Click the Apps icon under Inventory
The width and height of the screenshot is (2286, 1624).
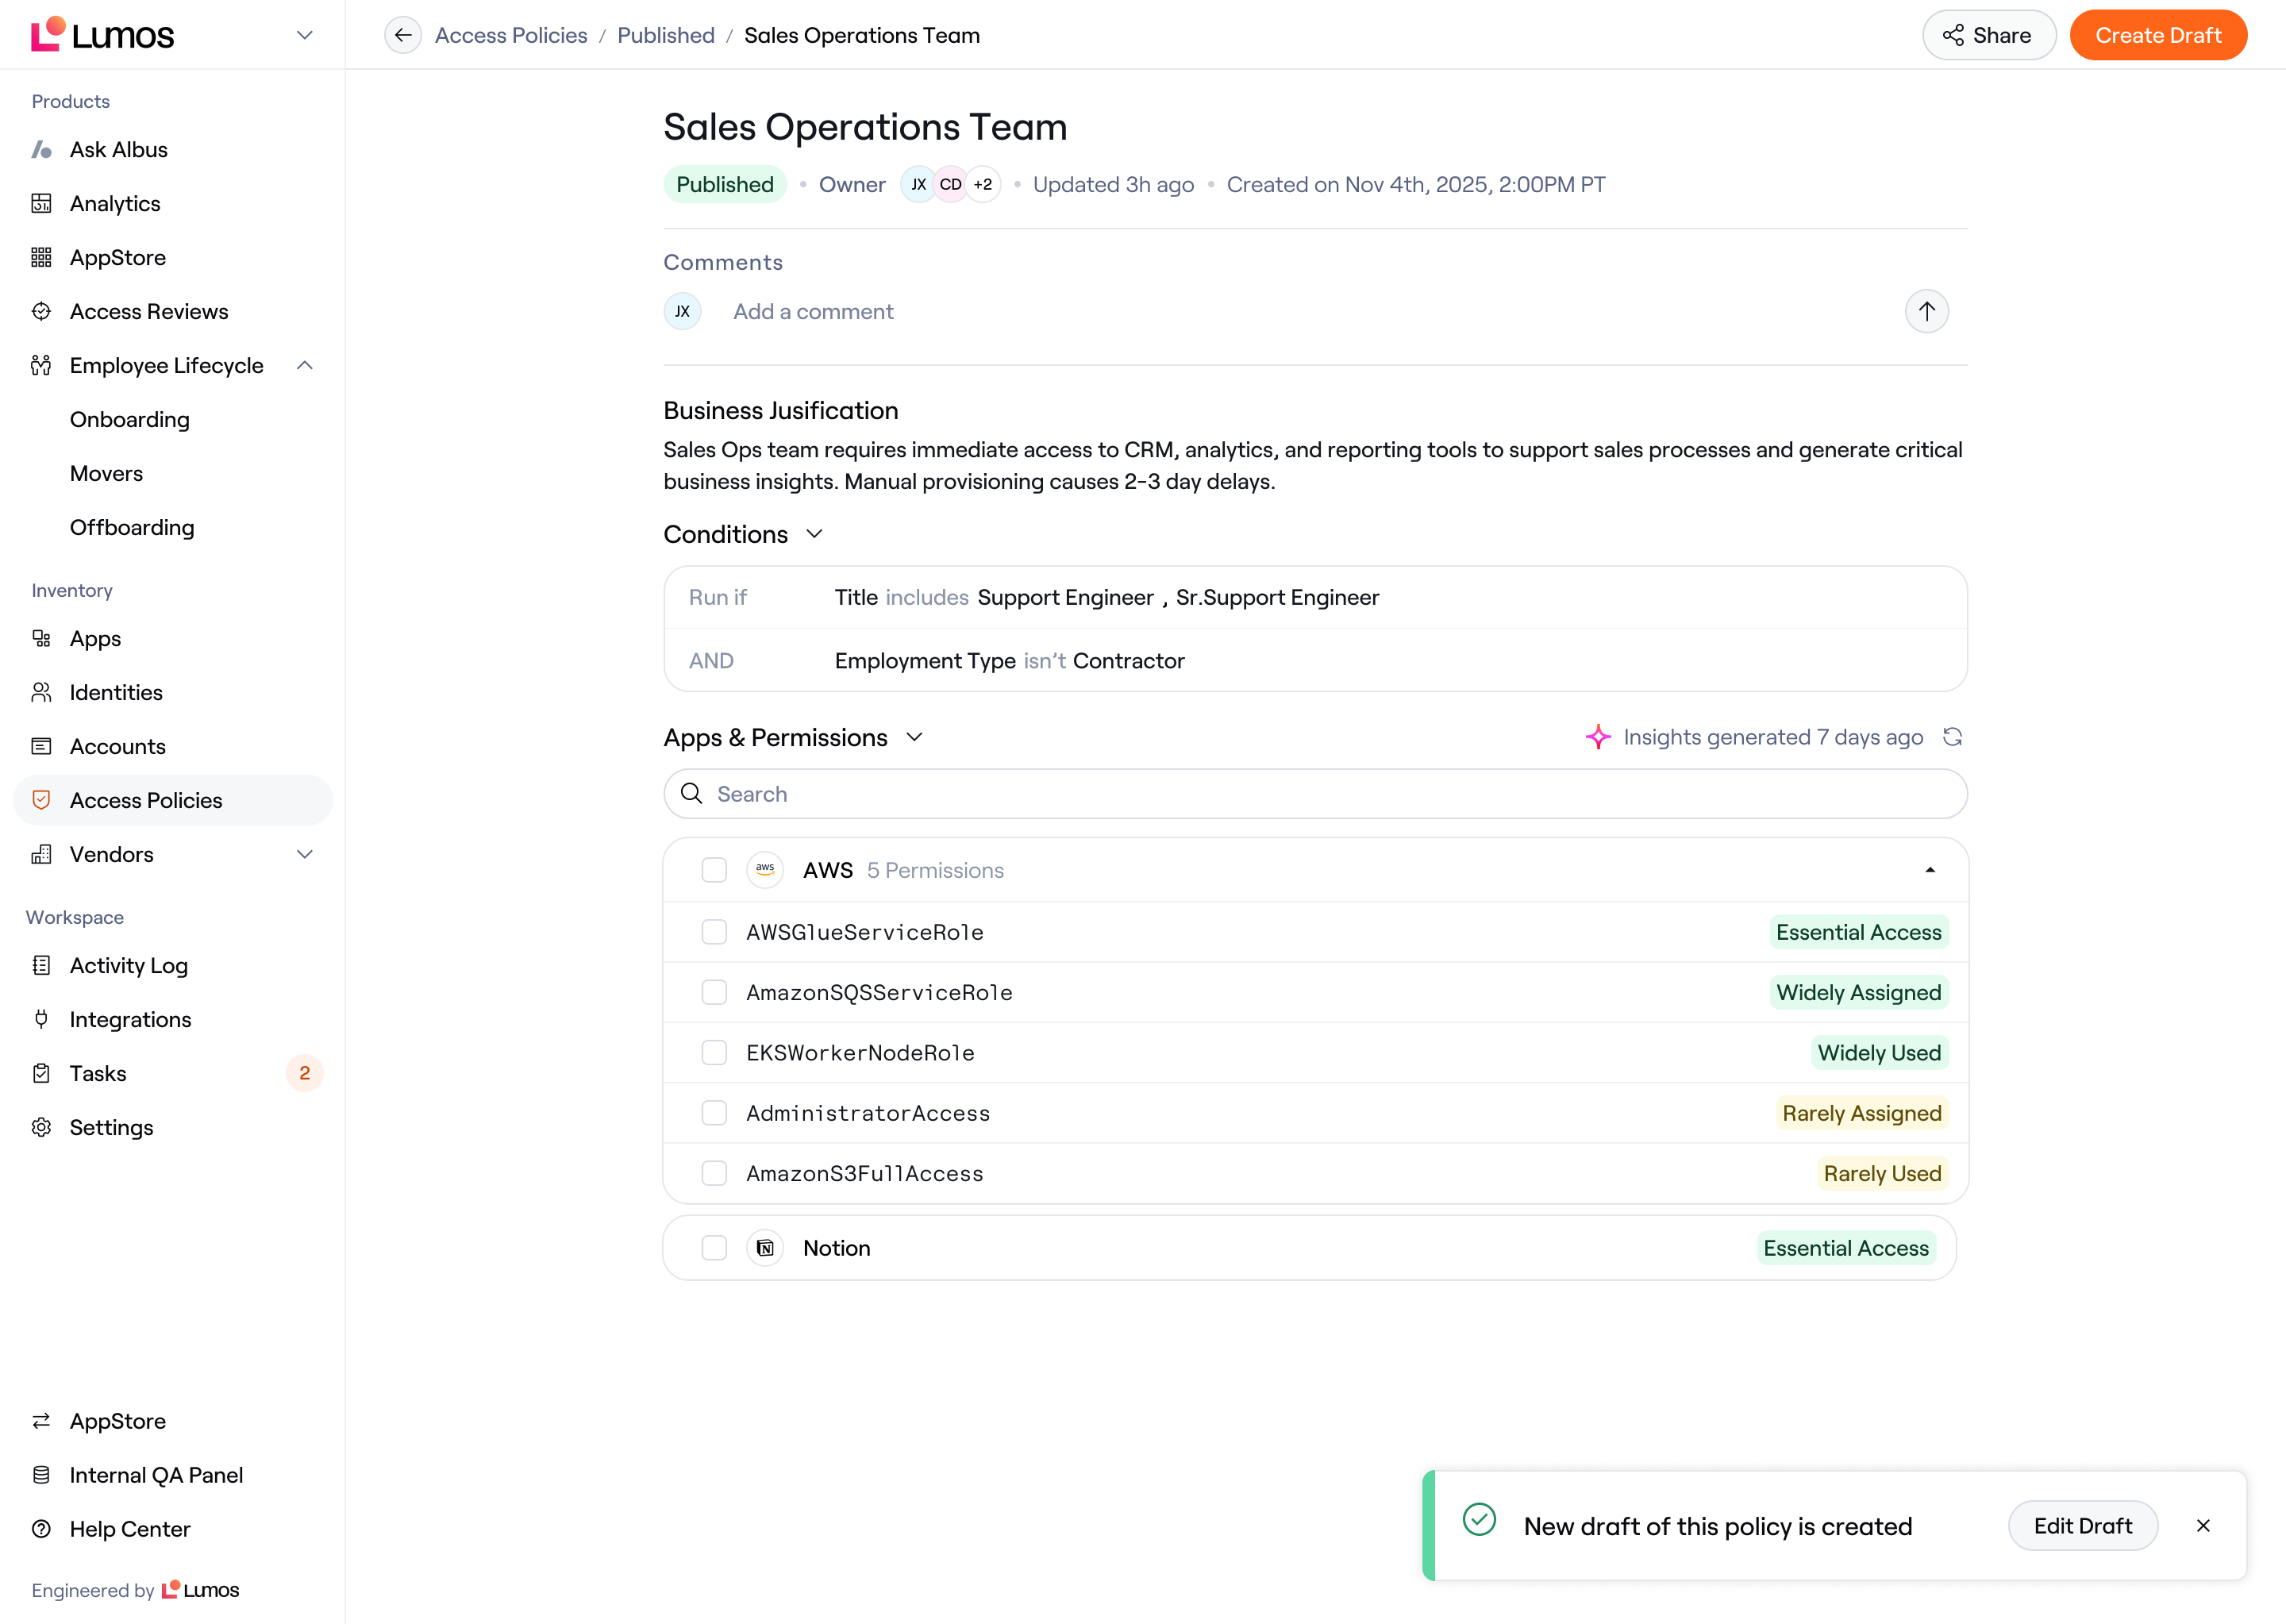(41, 638)
